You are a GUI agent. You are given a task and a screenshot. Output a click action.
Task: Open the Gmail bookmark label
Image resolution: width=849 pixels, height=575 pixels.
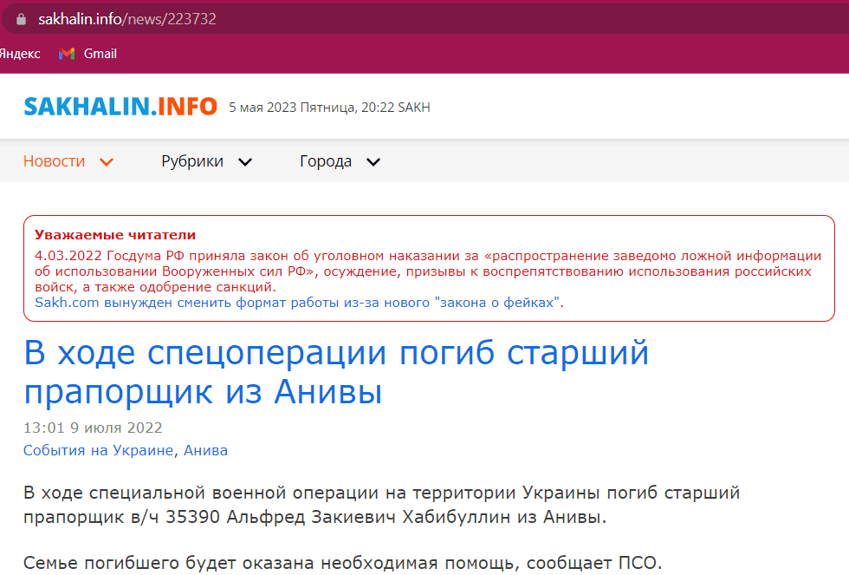[100, 54]
